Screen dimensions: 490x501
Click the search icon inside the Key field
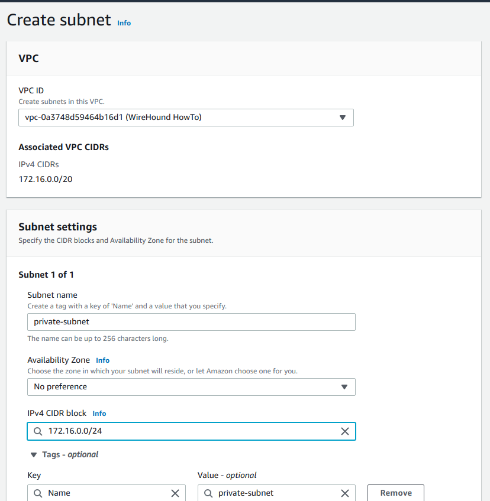coord(37,493)
